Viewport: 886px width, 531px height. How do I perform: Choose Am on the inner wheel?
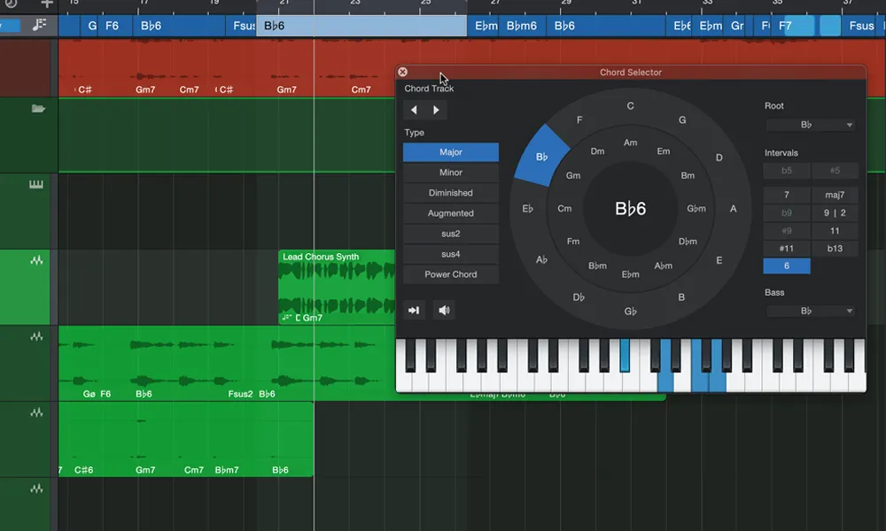[x=630, y=142]
